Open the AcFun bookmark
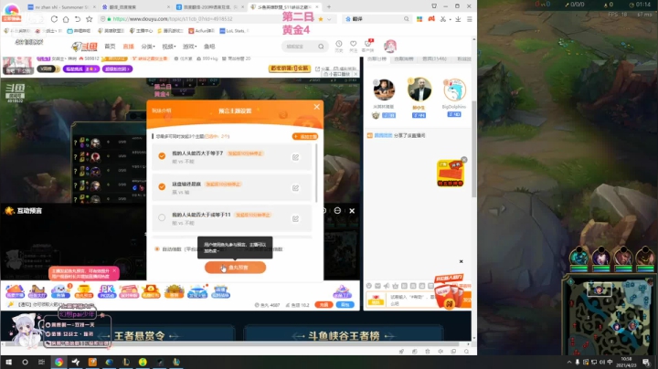The image size is (658, 369). point(201,31)
